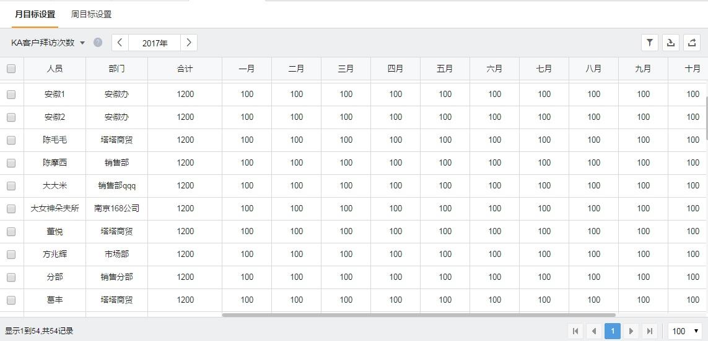
Task: Click the help question mark icon
Action: click(98, 43)
